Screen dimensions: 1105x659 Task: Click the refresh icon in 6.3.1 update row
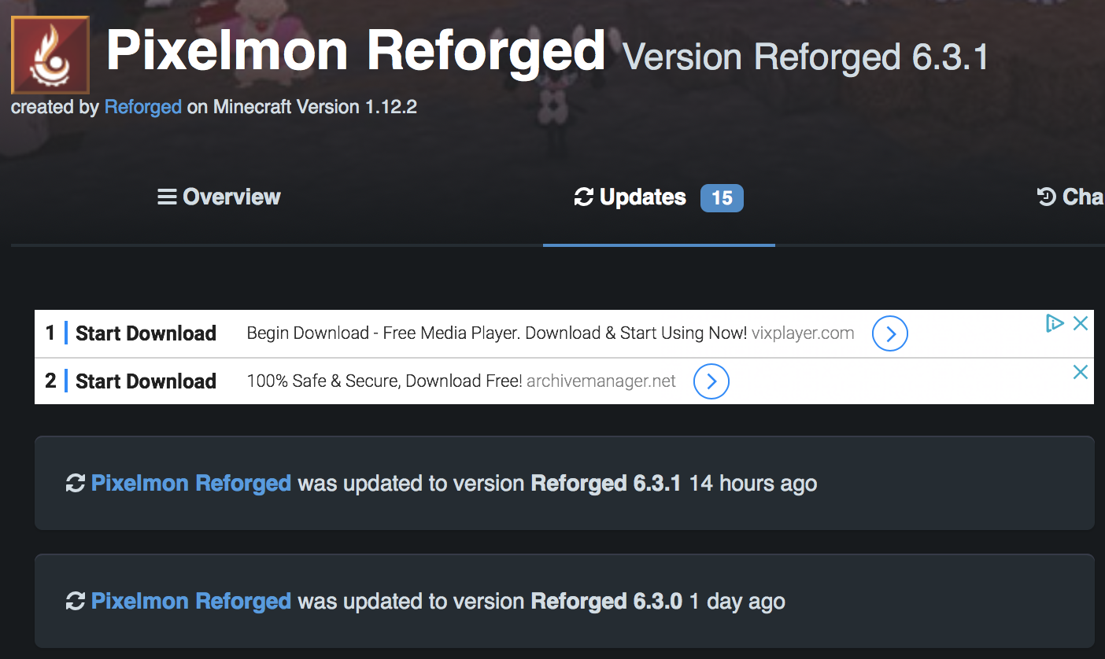pyautogui.click(x=76, y=483)
